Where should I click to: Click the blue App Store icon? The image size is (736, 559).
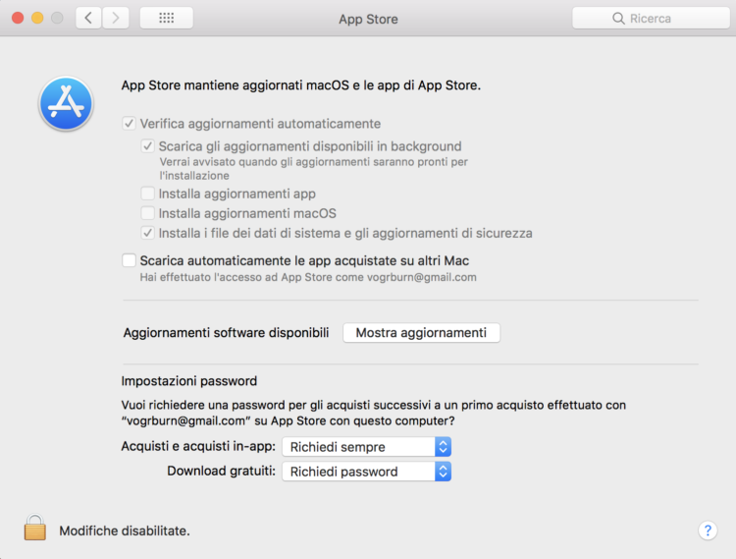(x=66, y=103)
